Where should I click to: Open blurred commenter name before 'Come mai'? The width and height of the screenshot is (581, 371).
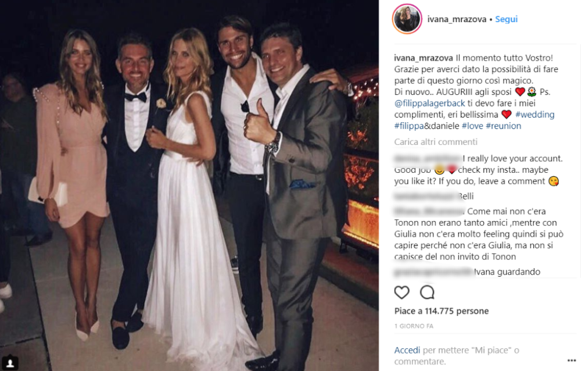tap(429, 211)
